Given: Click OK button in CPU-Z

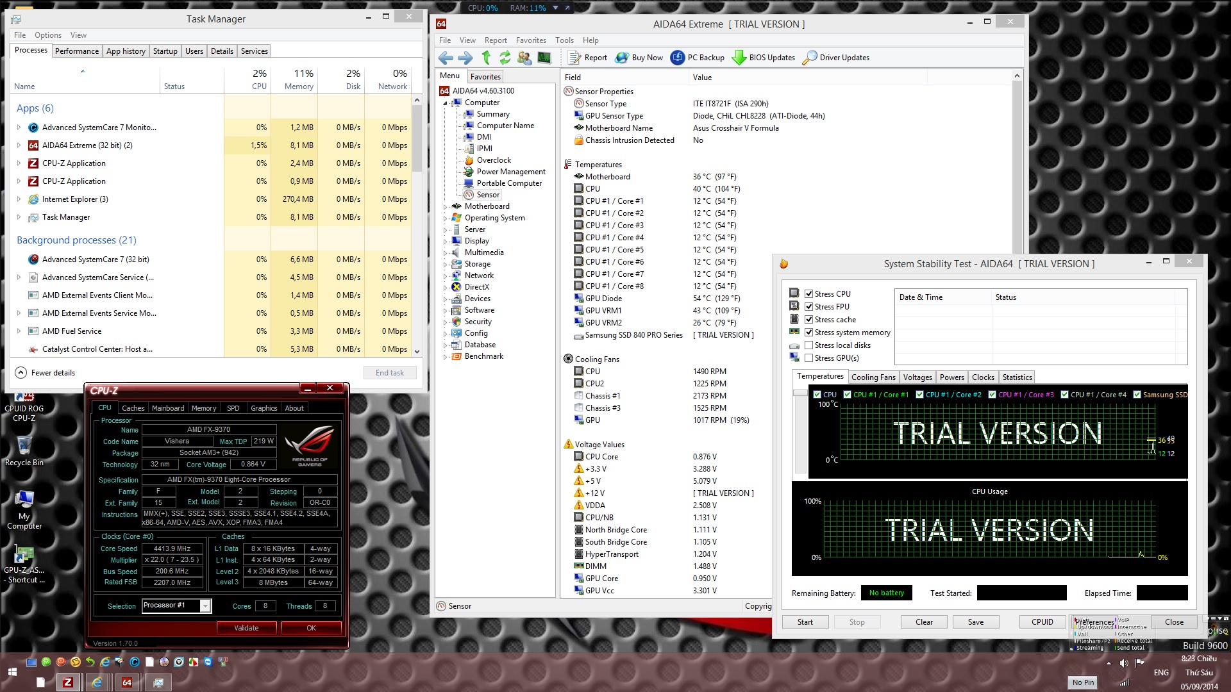Looking at the screenshot, I should pos(311,628).
